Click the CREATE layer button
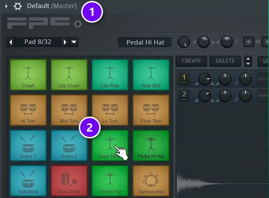The height and width of the screenshot is (198, 269). [x=191, y=61]
